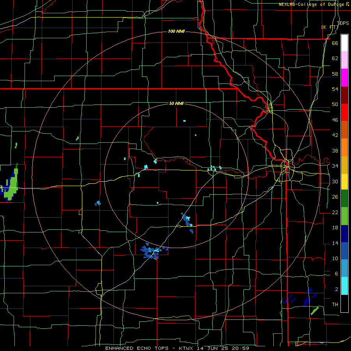This screenshot has width=351, height=351.
Task: Pick the burnt orange legend swatch
Action: (x=344, y=130)
